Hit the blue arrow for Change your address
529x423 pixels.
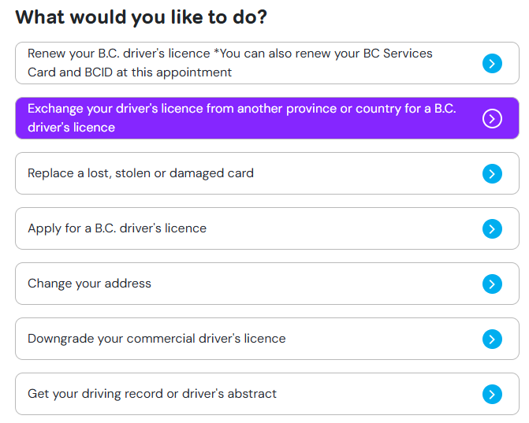(492, 284)
